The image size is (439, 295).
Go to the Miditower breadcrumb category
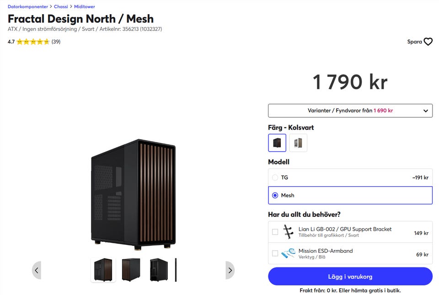coord(85,7)
